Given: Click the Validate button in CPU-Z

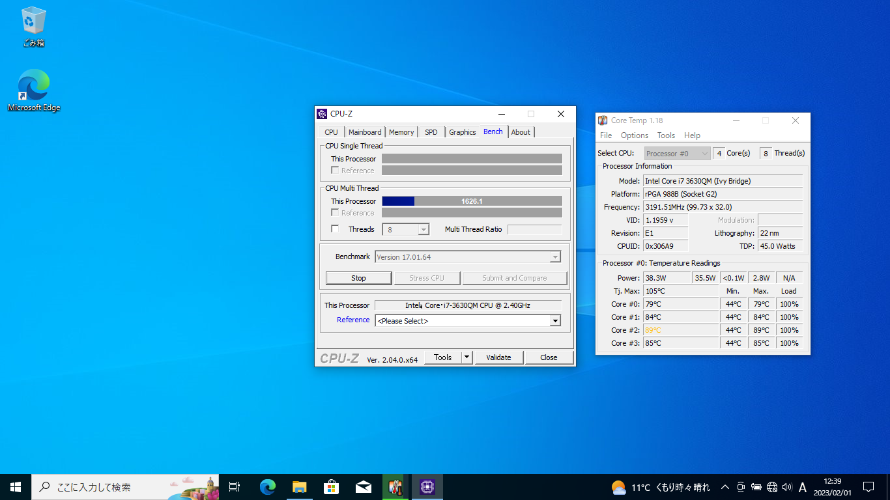Looking at the screenshot, I should 498,357.
